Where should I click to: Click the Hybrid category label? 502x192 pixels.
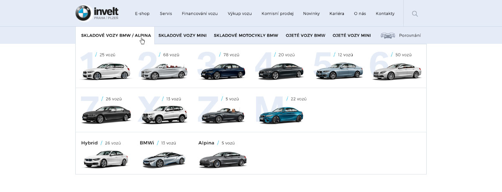tap(90, 143)
